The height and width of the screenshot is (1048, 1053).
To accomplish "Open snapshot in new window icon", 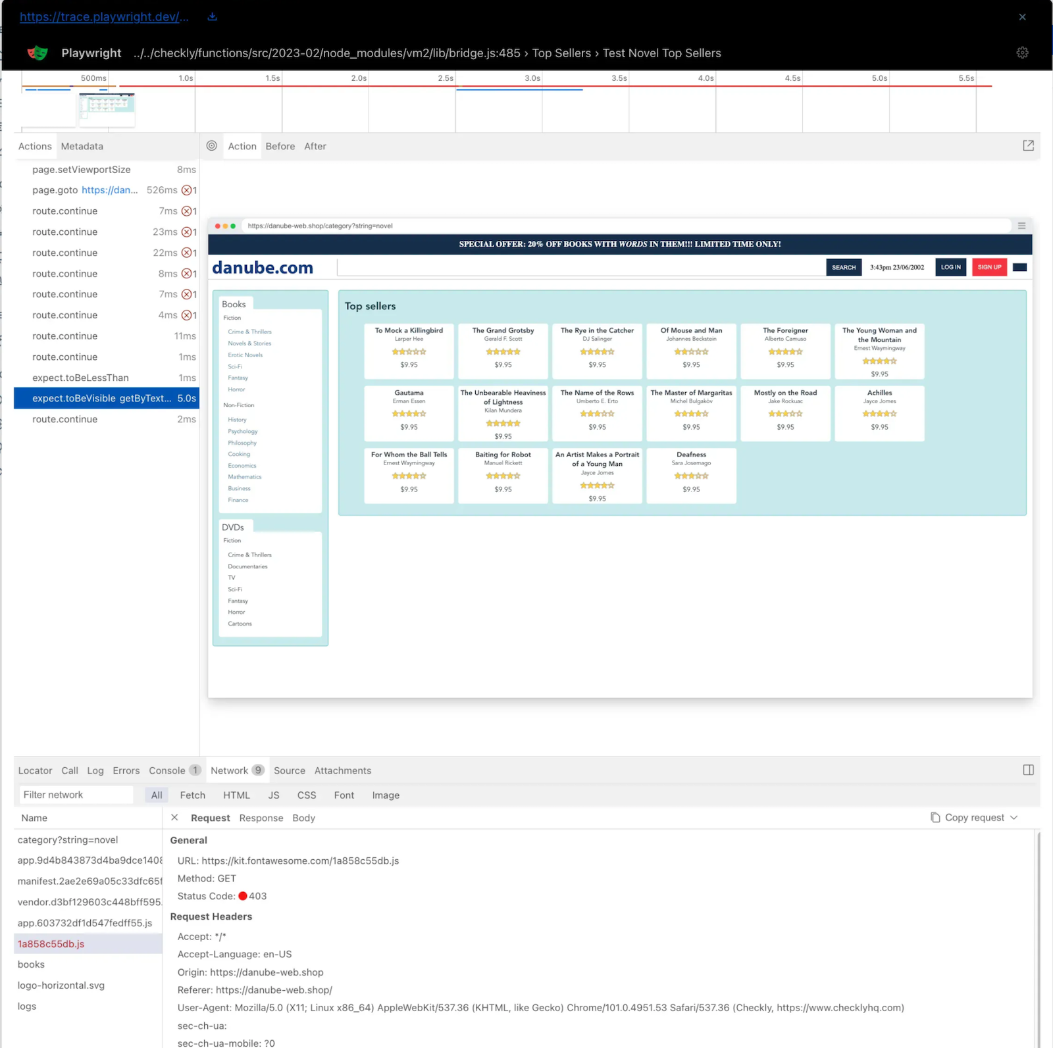I will tap(1028, 146).
